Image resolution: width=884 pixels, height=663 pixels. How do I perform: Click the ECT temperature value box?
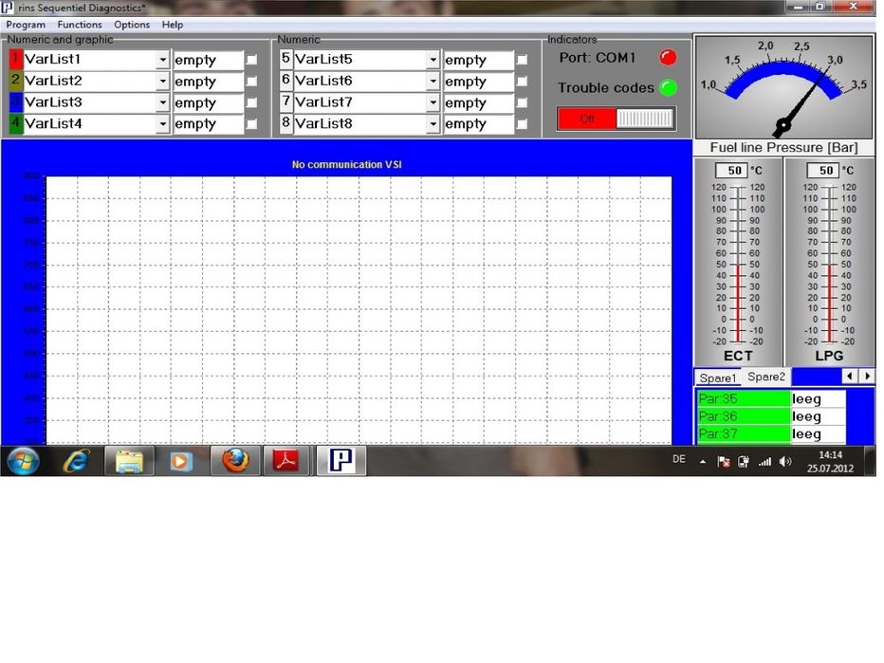[731, 171]
